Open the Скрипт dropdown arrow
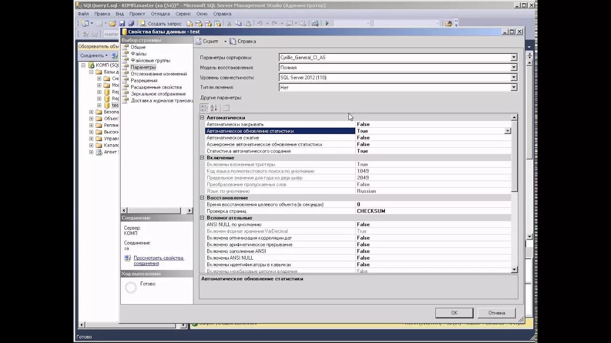The width and height of the screenshot is (611, 343). (225, 41)
